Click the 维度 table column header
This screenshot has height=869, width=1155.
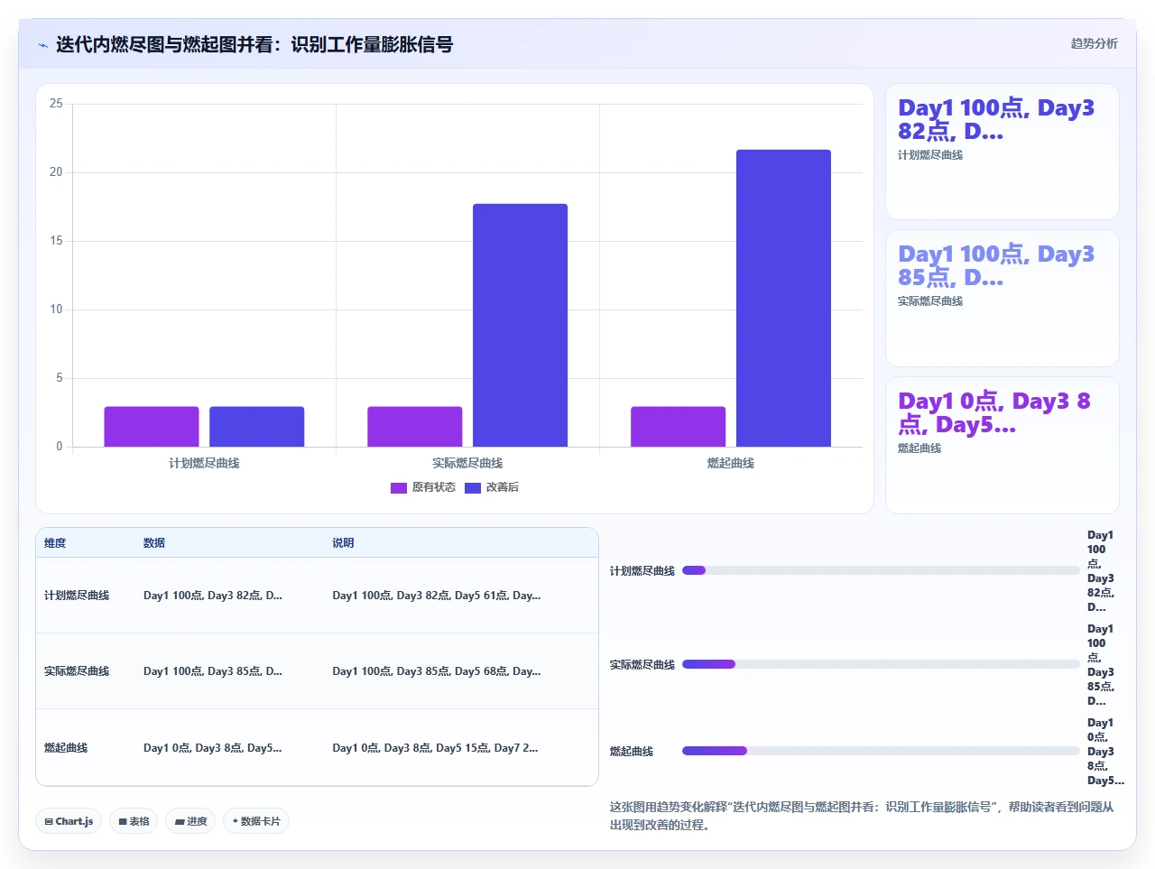(x=55, y=543)
